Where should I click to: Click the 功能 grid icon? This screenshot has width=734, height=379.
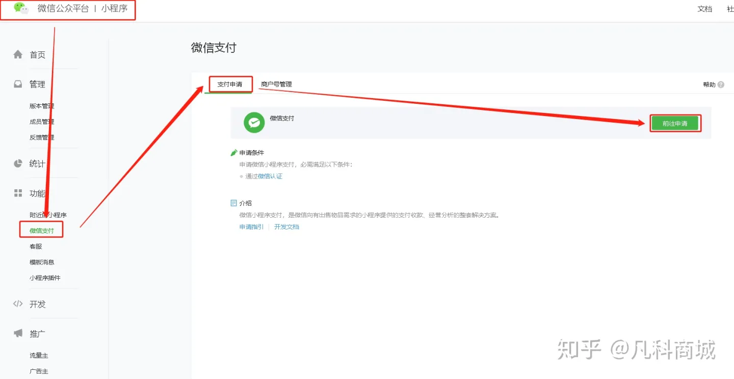click(x=17, y=193)
